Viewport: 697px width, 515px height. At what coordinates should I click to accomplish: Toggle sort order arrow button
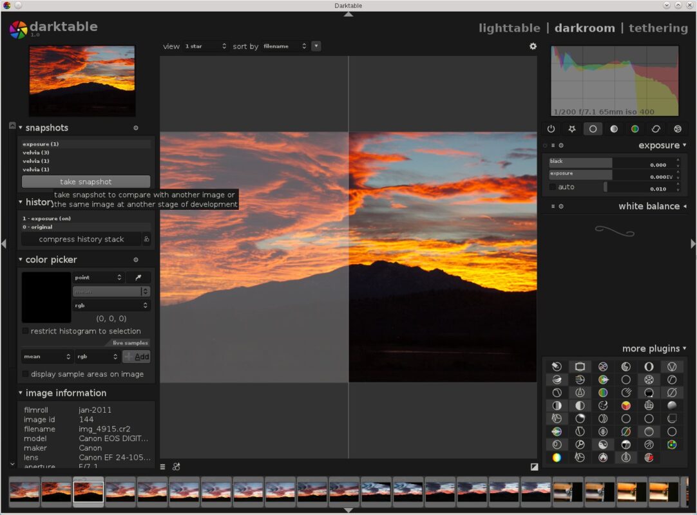[316, 46]
